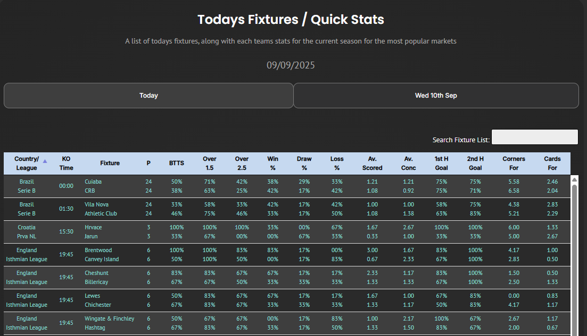Select the Wingate & Finchley fixture

click(x=109, y=318)
